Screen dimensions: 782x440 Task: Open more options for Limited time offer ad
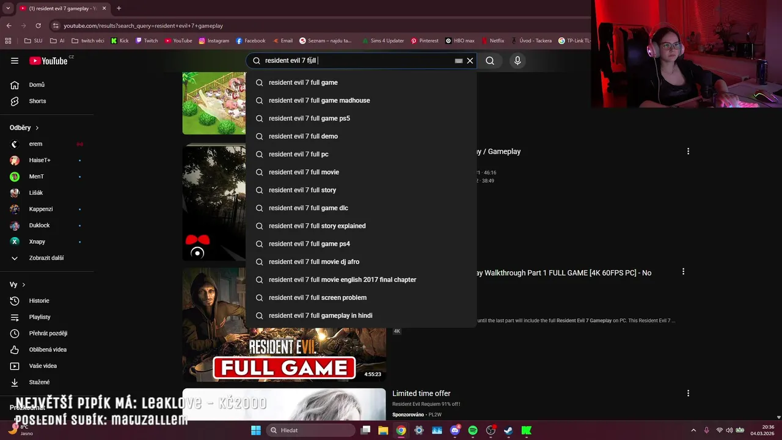point(688,394)
